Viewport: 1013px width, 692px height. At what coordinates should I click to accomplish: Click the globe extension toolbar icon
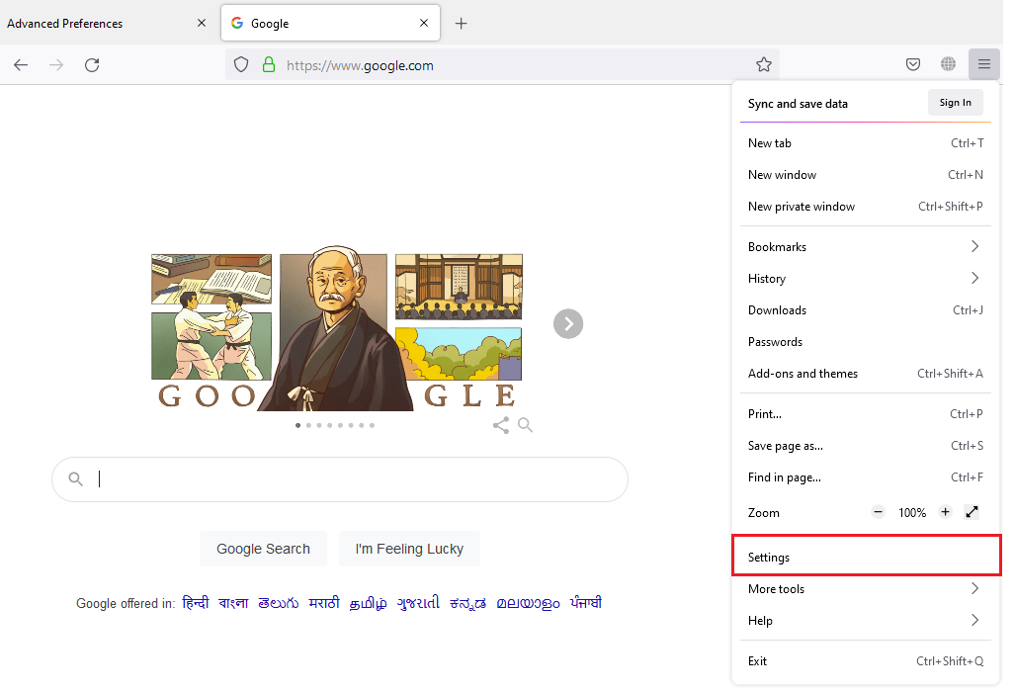(949, 64)
